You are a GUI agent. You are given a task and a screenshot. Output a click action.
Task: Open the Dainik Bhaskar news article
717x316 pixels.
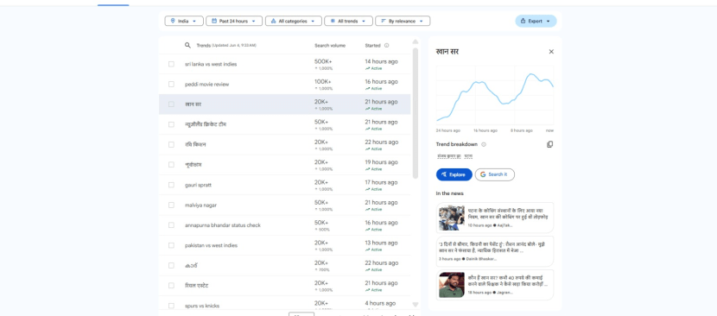pos(495,251)
